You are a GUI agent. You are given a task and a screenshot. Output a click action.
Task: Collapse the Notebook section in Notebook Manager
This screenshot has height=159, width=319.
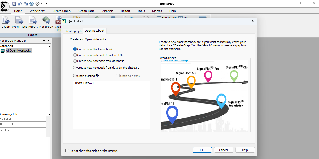(x=49, y=46)
